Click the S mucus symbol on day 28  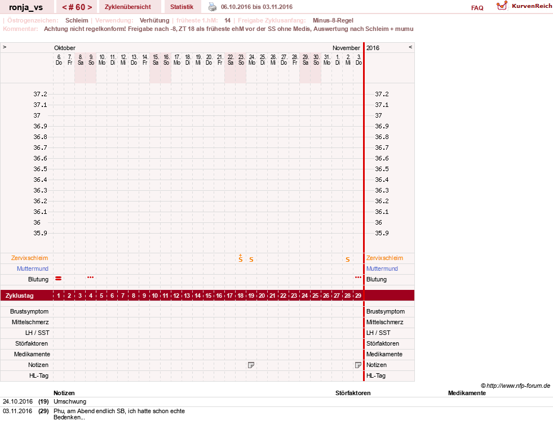pyautogui.click(x=348, y=259)
